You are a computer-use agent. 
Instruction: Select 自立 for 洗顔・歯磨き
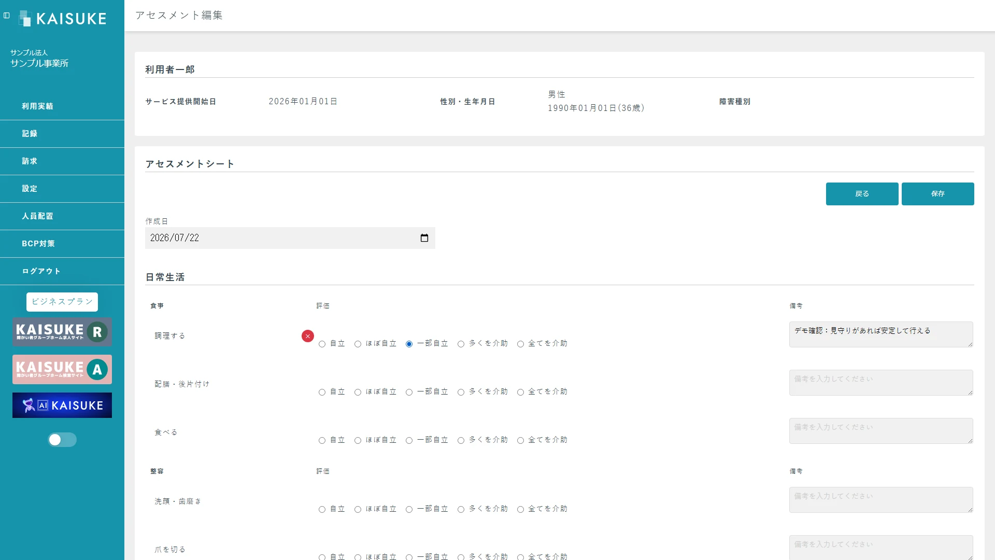click(322, 509)
